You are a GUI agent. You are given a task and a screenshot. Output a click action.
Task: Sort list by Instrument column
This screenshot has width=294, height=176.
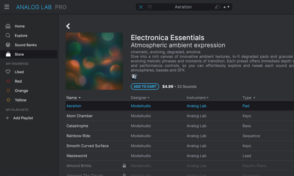[x=198, y=98]
